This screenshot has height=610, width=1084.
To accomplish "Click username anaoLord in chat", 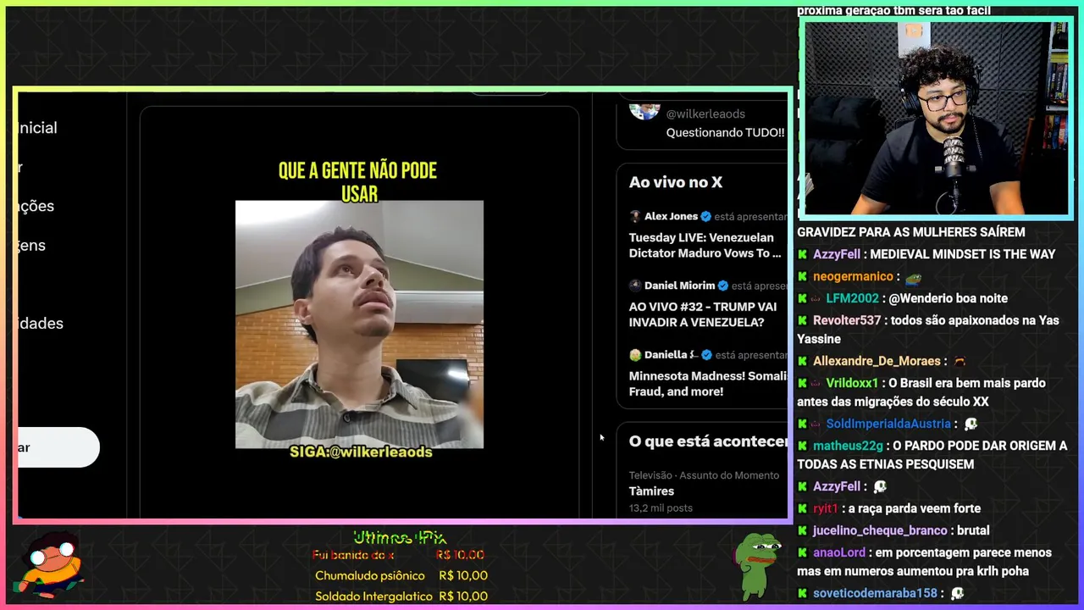I will point(841,552).
